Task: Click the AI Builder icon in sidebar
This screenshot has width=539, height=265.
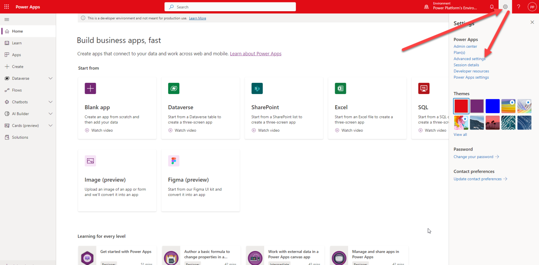Action: [7, 114]
